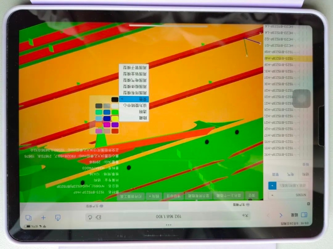
Task: Select menu item 设为旋转中心
Action: (134, 105)
